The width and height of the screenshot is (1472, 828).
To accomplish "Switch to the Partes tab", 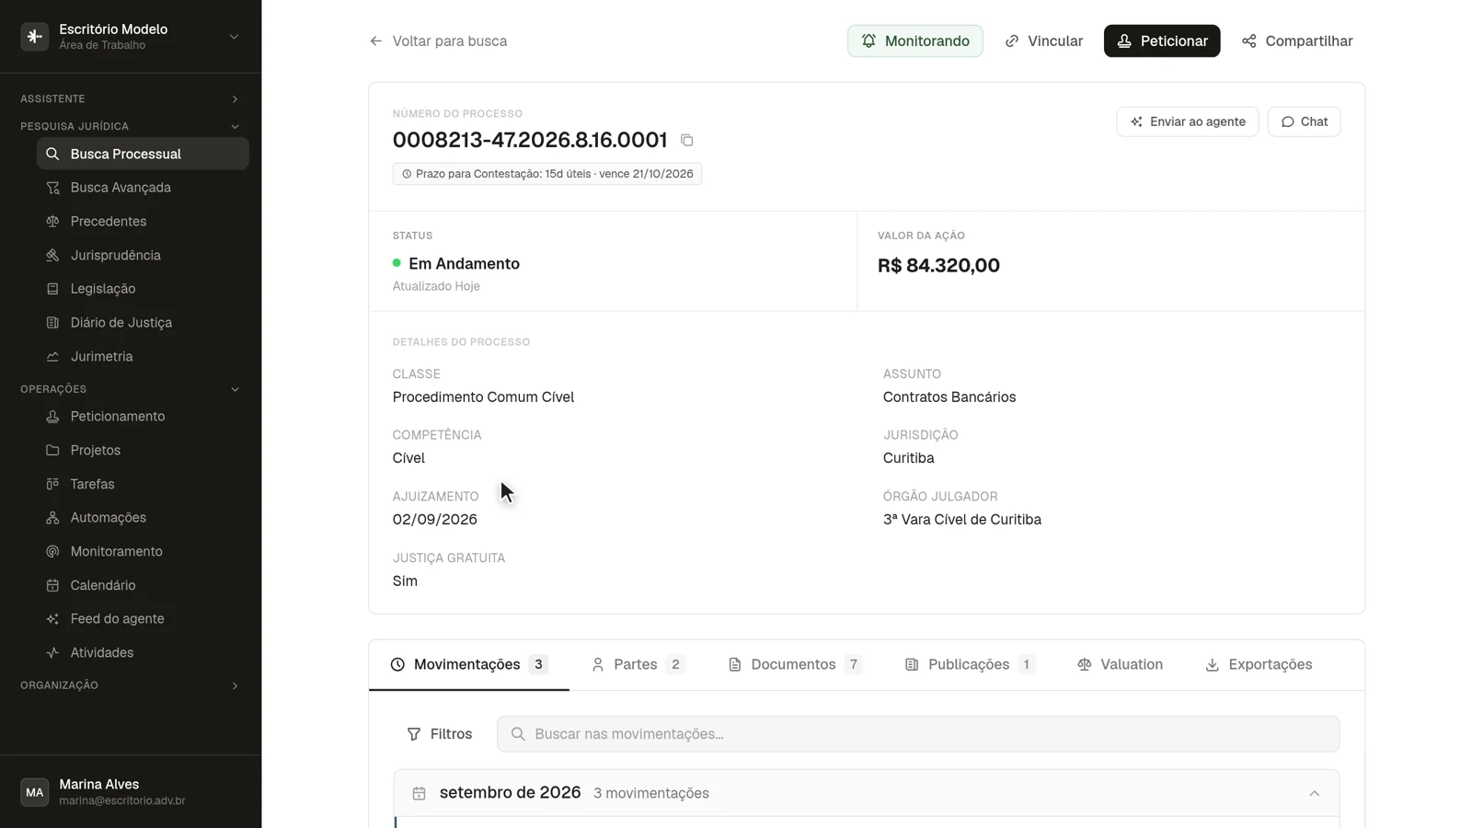I will 638,664.
